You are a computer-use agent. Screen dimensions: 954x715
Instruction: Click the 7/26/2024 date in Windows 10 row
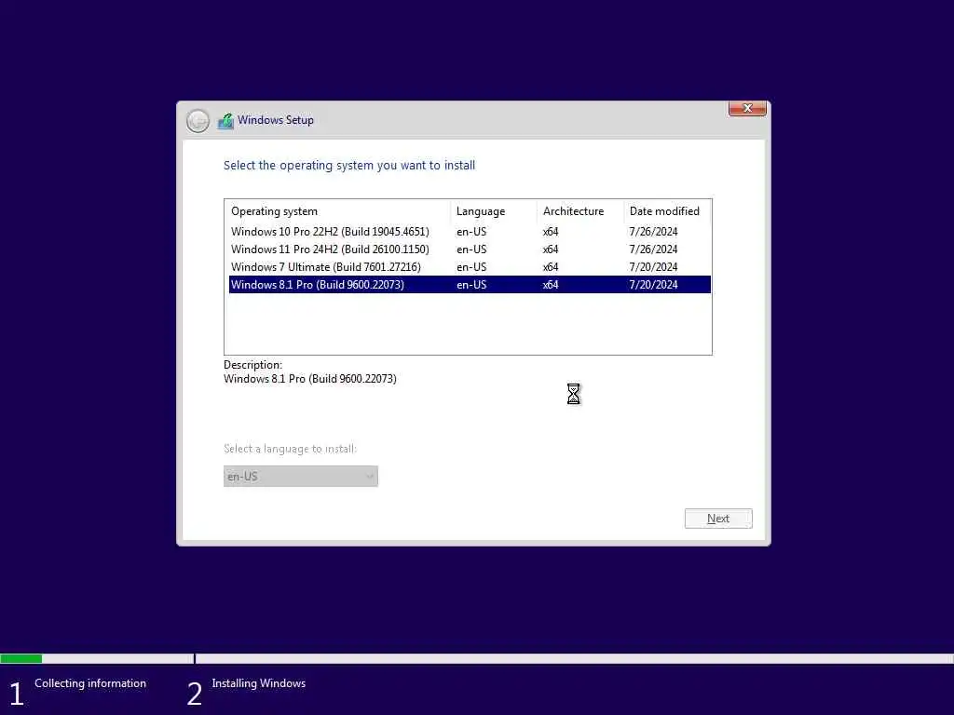point(653,232)
